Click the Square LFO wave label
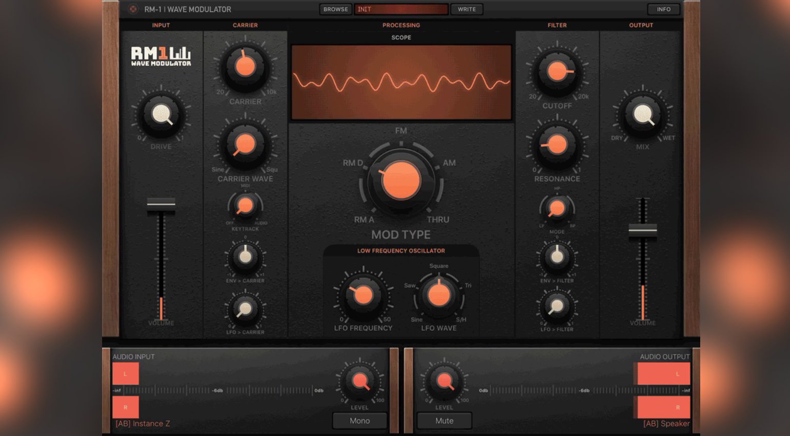 439,266
